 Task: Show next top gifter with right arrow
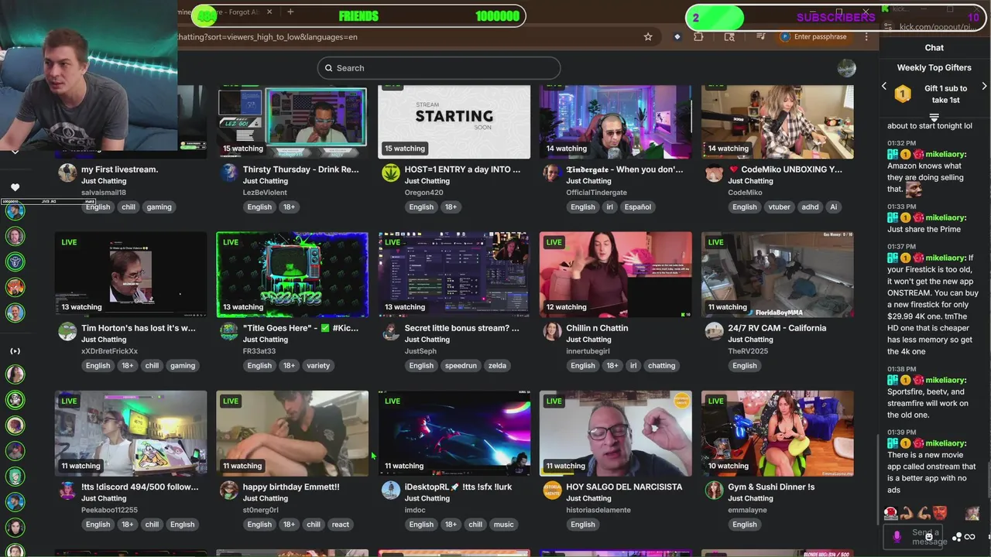[984, 87]
